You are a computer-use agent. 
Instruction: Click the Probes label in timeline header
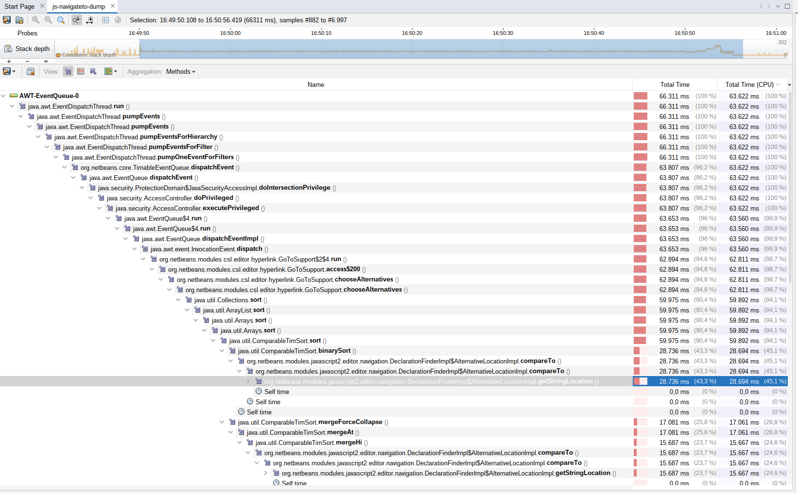tap(27, 33)
